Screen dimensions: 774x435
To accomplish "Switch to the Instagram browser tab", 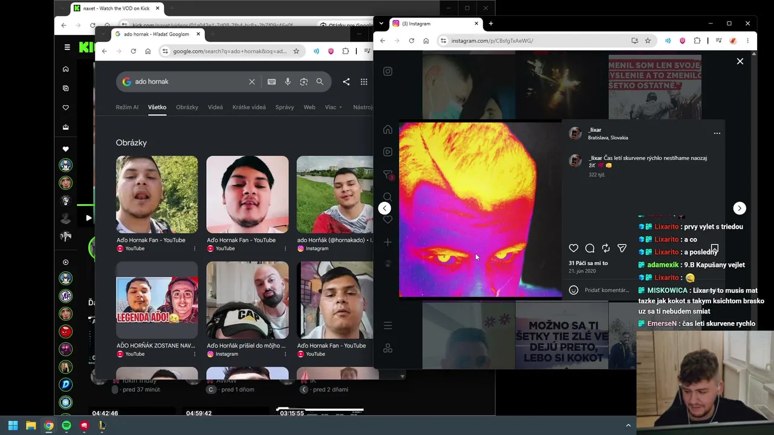I will (434, 24).
